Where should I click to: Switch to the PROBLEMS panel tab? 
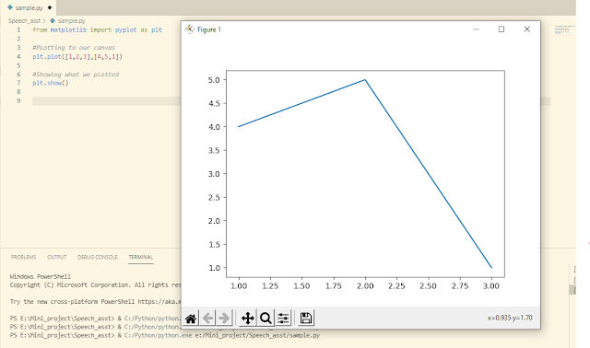23,257
